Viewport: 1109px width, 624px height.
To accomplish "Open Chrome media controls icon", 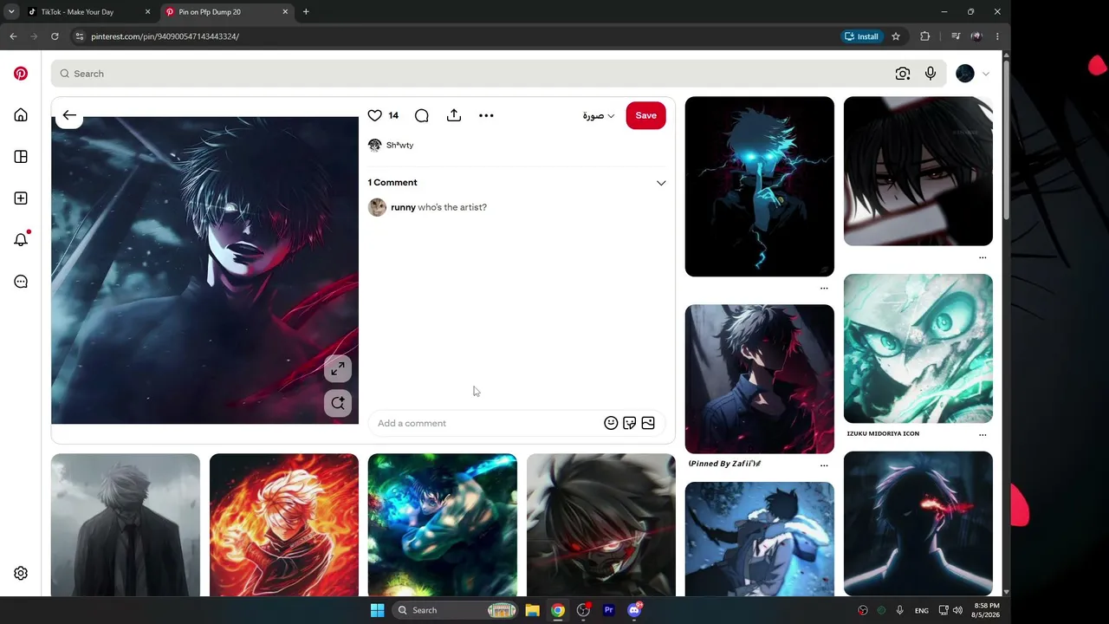I will coord(956,36).
